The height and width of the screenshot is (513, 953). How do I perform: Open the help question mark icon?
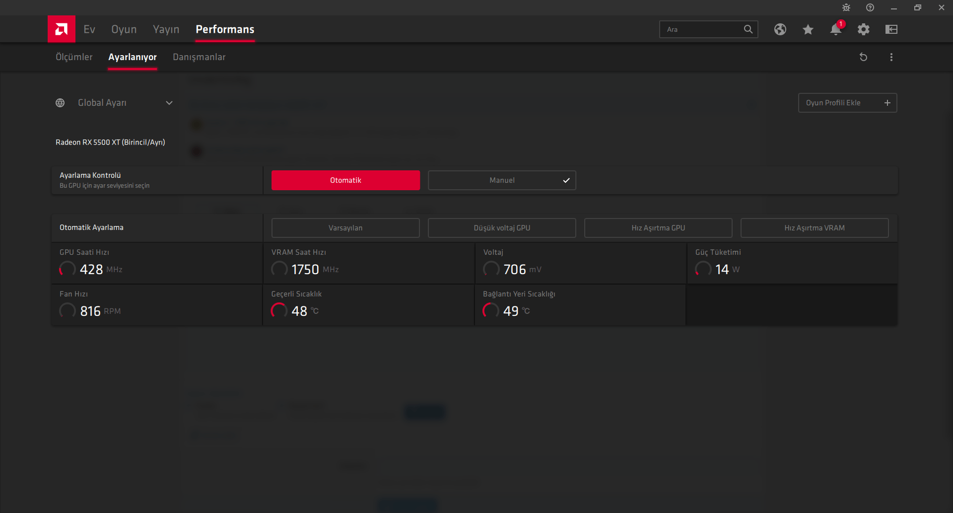[870, 7]
